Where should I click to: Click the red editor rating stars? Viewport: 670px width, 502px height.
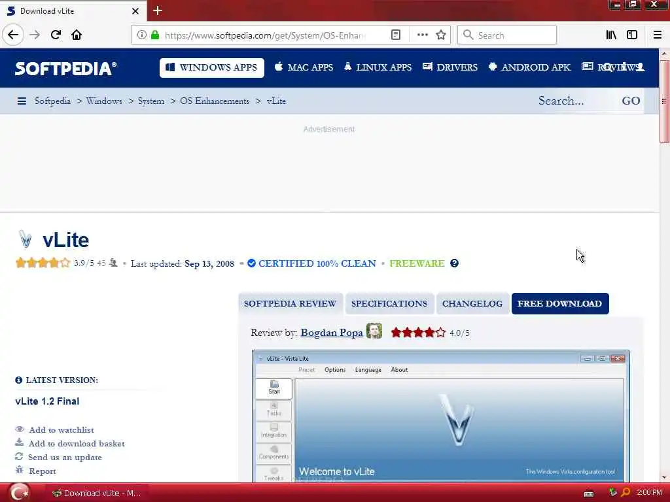coord(418,333)
